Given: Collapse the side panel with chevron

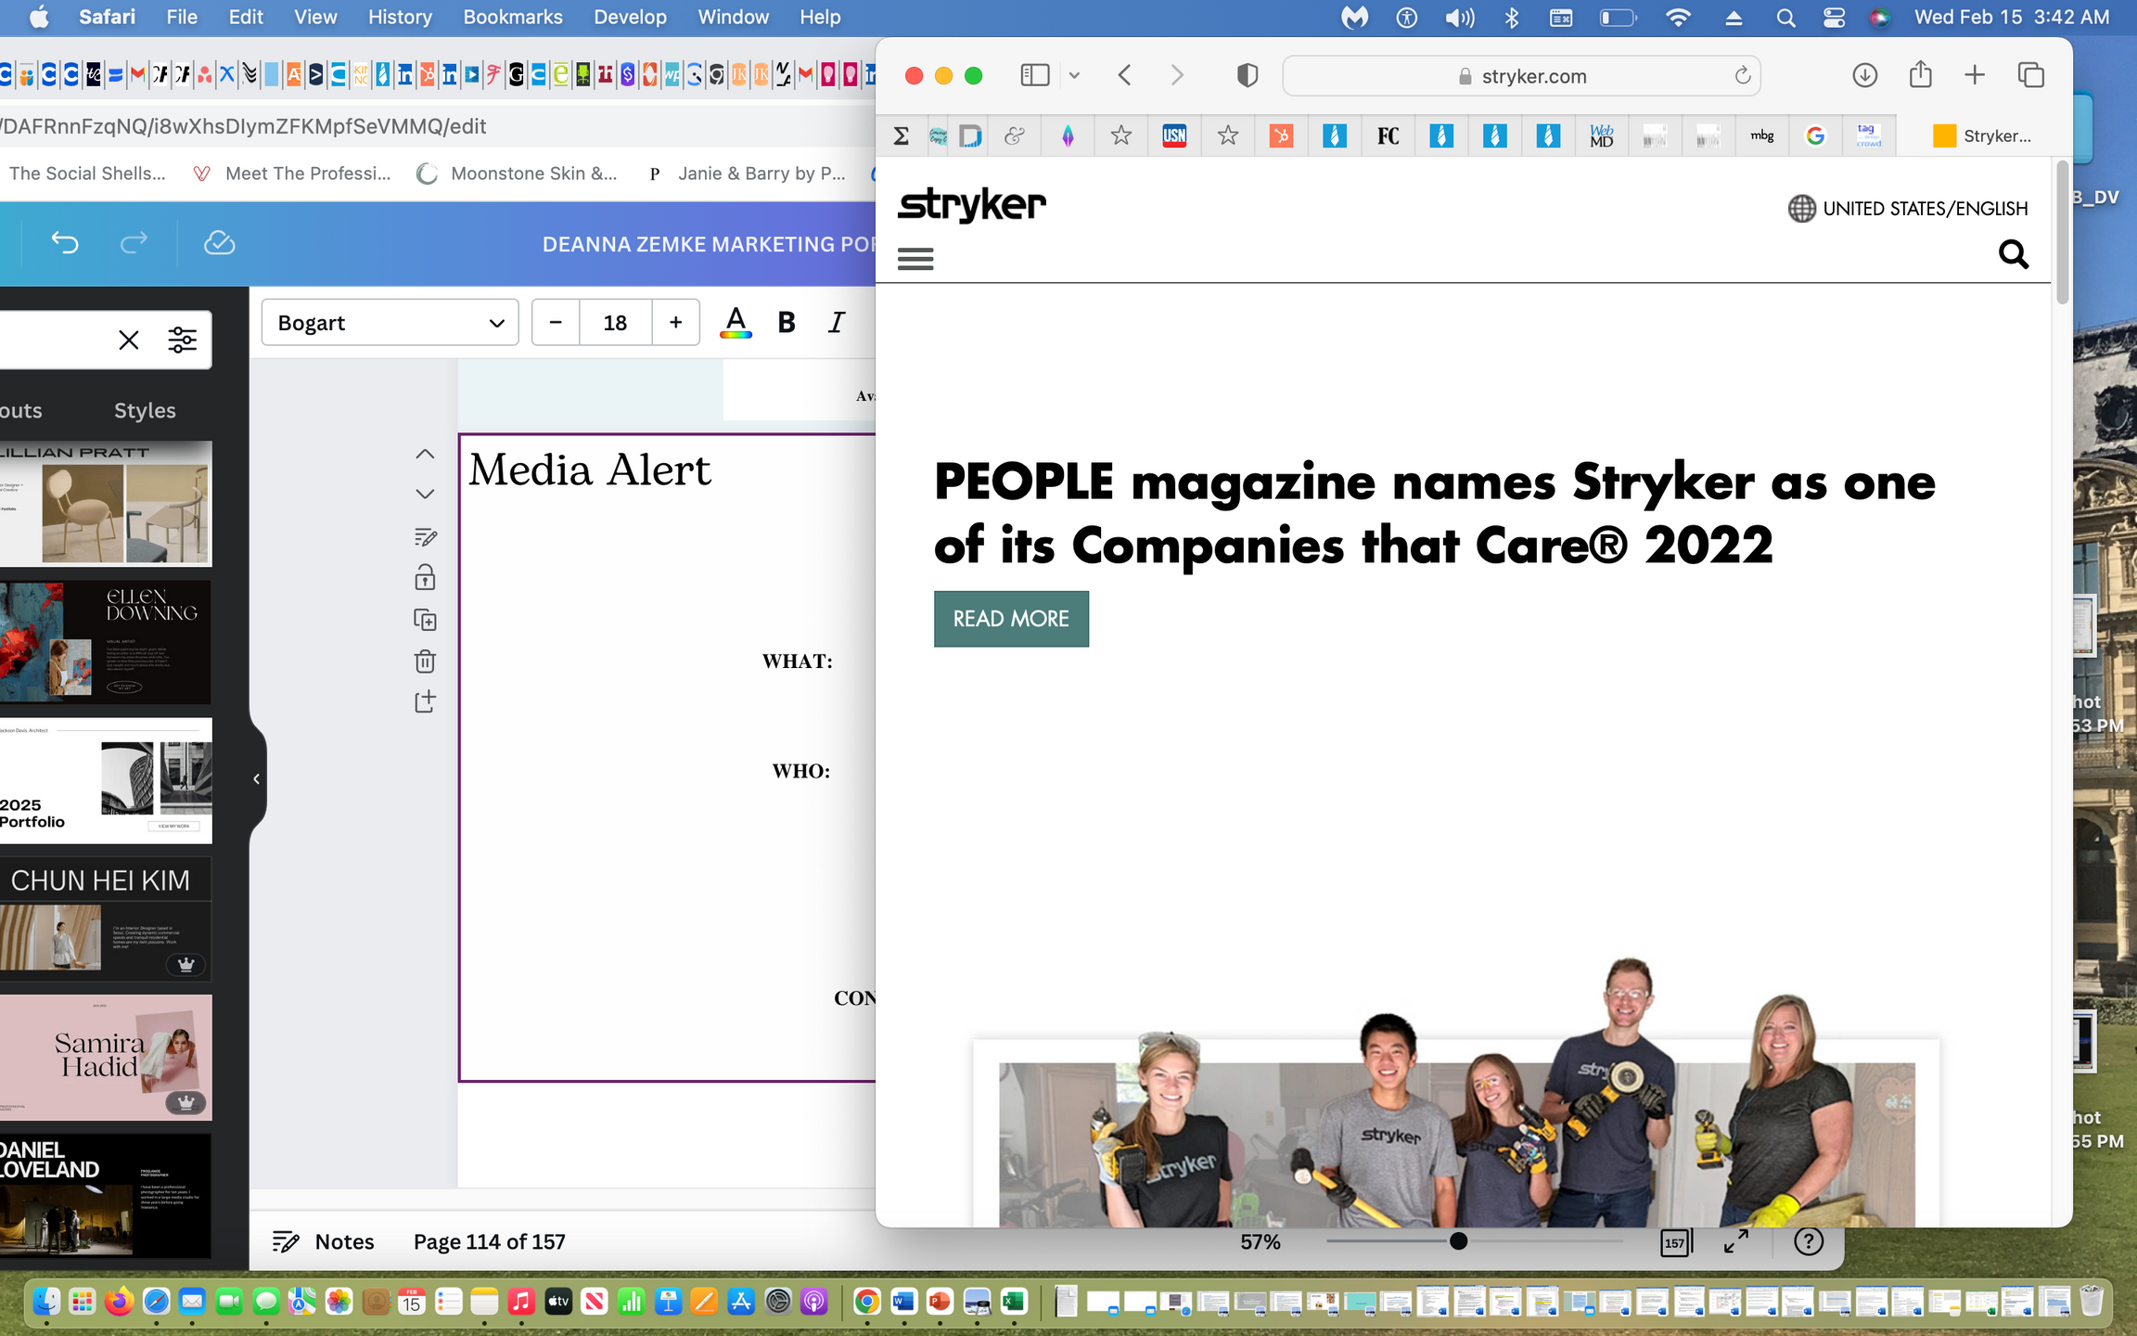Looking at the screenshot, I should coord(257,779).
